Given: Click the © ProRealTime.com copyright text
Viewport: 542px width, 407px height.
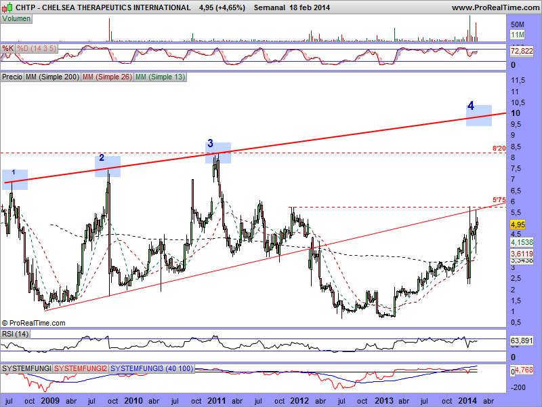Looking at the screenshot, I should tap(33, 323).
